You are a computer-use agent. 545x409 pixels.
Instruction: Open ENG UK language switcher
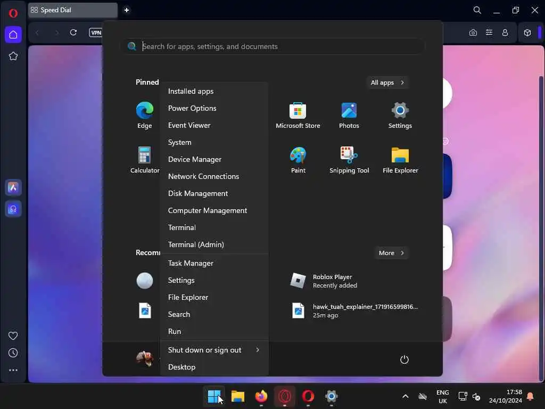(x=442, y=396)
